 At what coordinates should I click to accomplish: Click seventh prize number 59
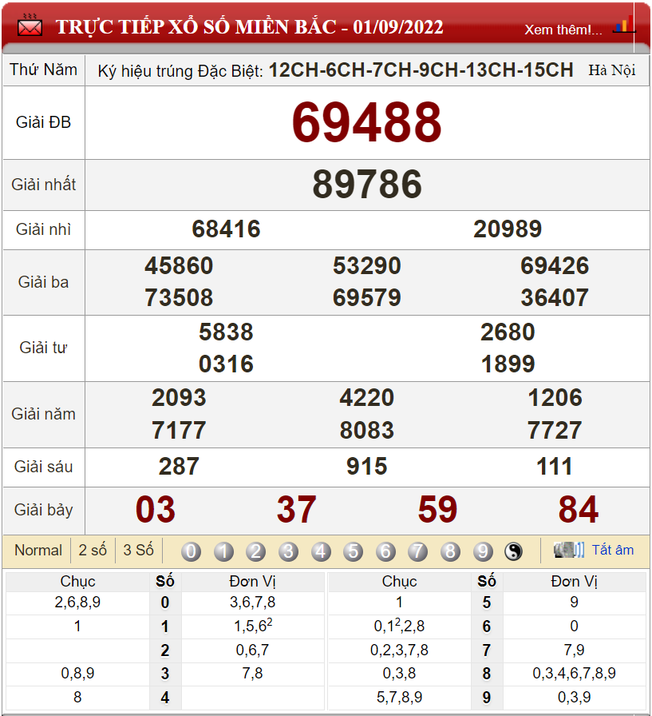coord(437,510)
